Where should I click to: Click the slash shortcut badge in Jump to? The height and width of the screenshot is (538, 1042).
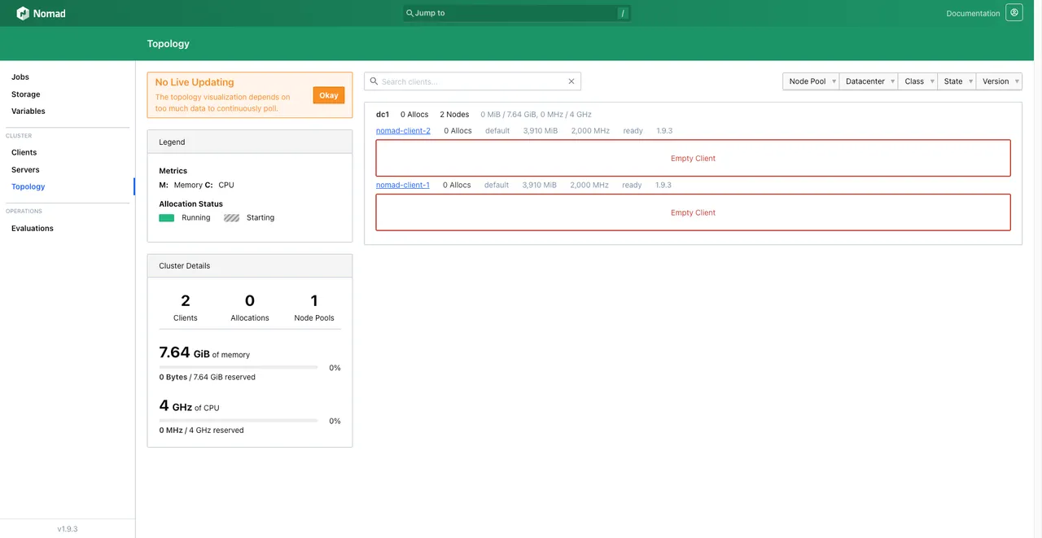coord(622,13)
